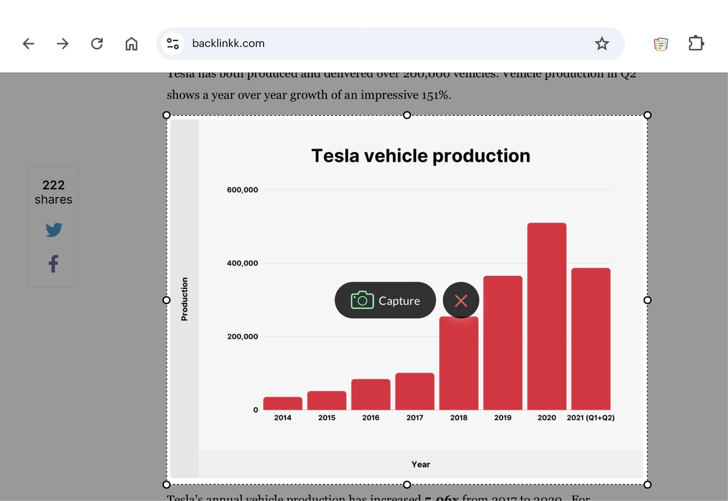The height and width of the screenshot is (501, 728).
Task: Click the browser back arrow
Action: pos(28,44)
